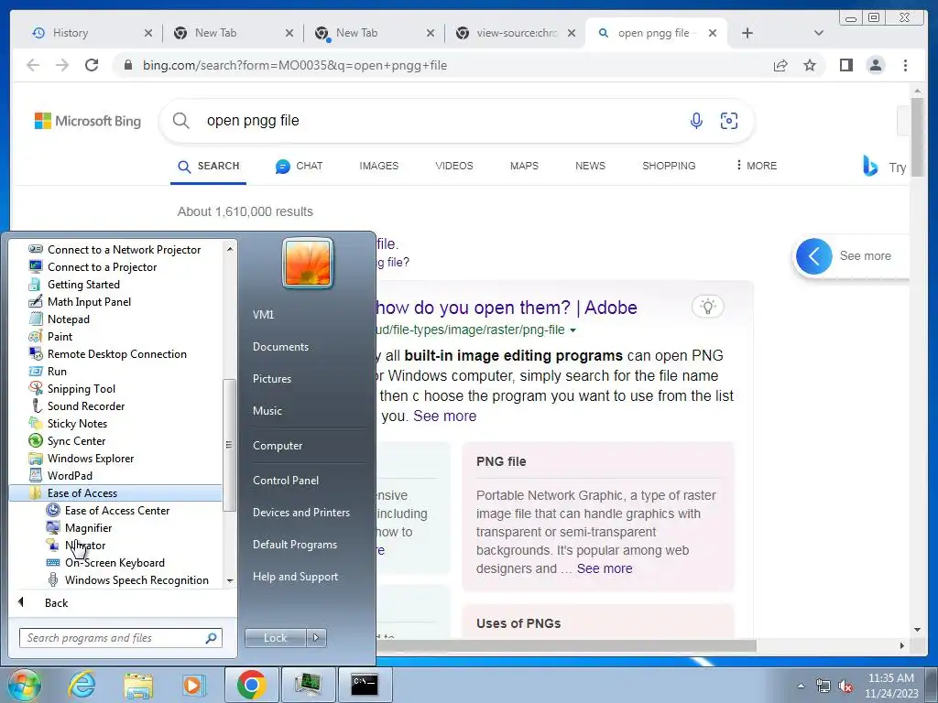The image size is (938, 703).
Task: Open Internet Explorer from the taskbar
Action: click(82, 685)
